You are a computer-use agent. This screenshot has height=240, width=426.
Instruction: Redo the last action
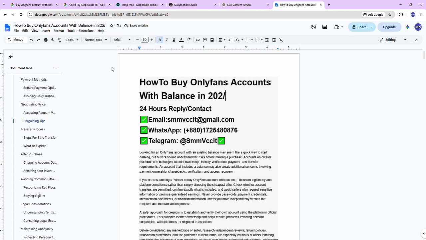tap(38, 40)
